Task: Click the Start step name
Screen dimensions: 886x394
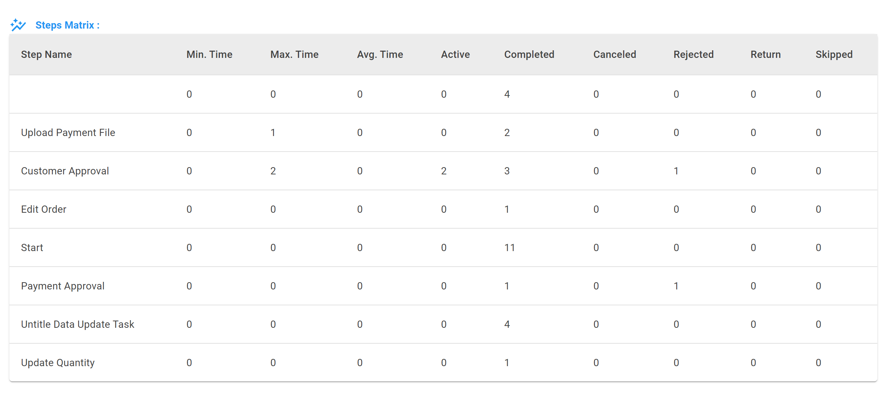Action: click(32, 247)
